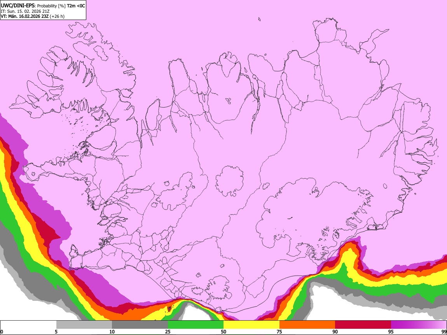This screenshot has height=335, width=447.
Task: Click the yellow 50–75% legend segment
Action: point(251,325)
